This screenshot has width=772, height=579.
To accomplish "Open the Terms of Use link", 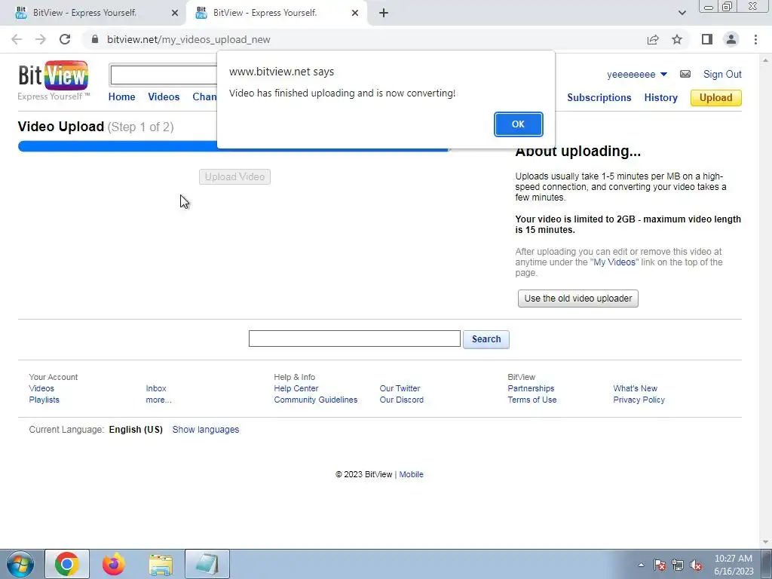I will pyautogui.click(x=532, y=400).
